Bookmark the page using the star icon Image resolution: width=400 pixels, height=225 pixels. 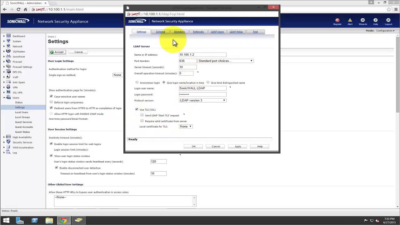389,9
